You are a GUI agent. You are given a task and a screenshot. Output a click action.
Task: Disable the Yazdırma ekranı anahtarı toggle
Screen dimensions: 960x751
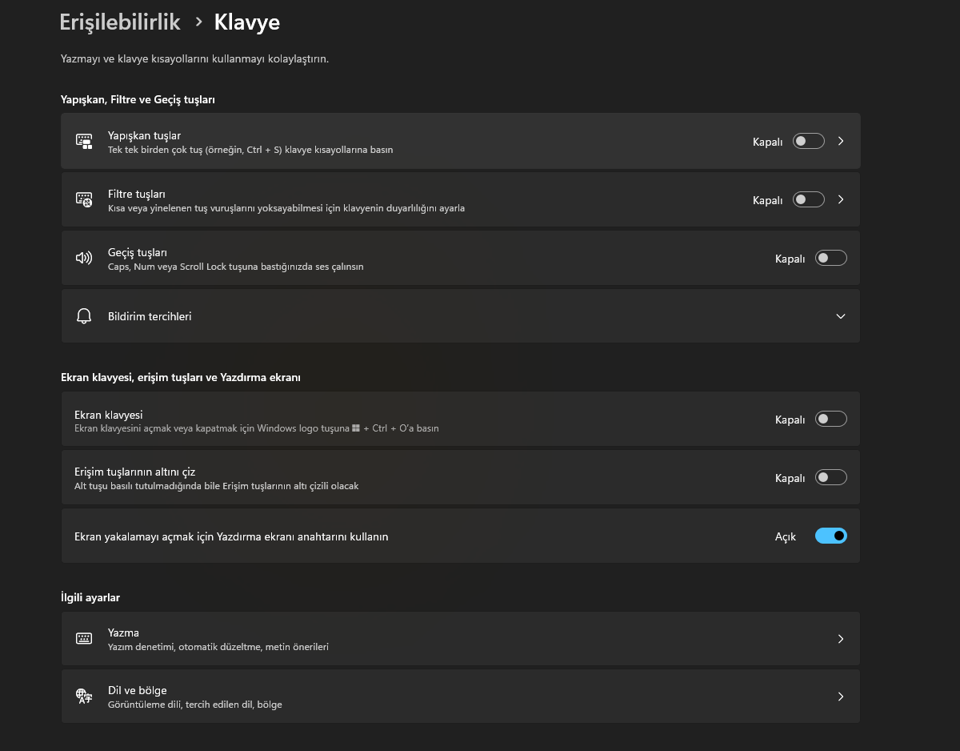pos(830,536)
